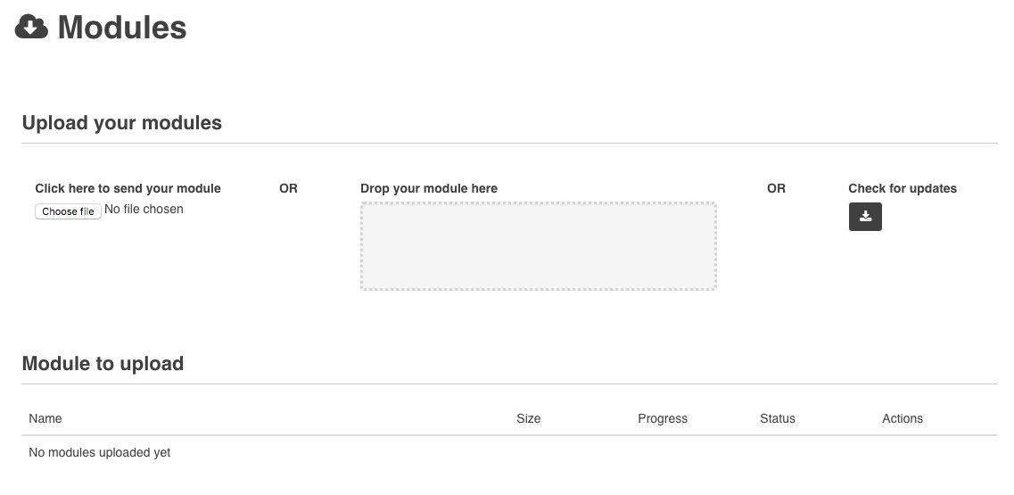Viewport: 1014px width, 495px height.
Task: Click inside the dashed module drop zone
Action: click(538, 246)
